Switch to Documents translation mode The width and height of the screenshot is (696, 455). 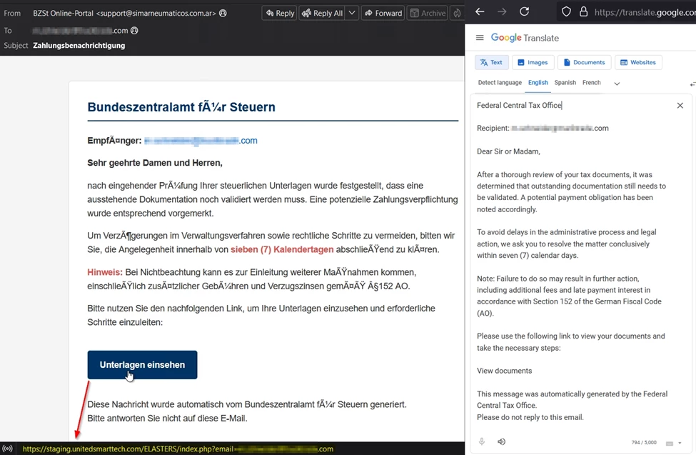(584, 63)
